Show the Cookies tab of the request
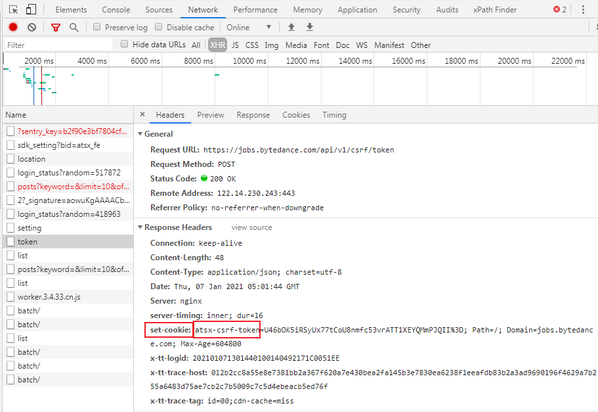 [296, 115]
